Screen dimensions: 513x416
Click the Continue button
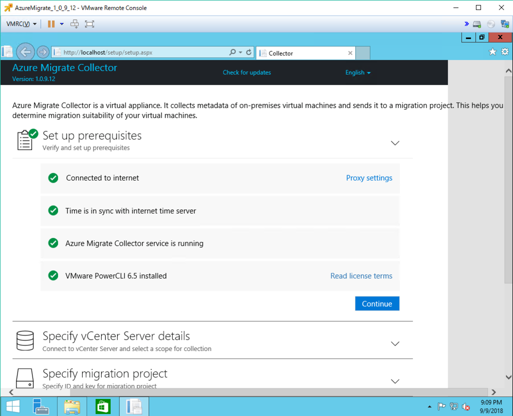click(377, 303)
